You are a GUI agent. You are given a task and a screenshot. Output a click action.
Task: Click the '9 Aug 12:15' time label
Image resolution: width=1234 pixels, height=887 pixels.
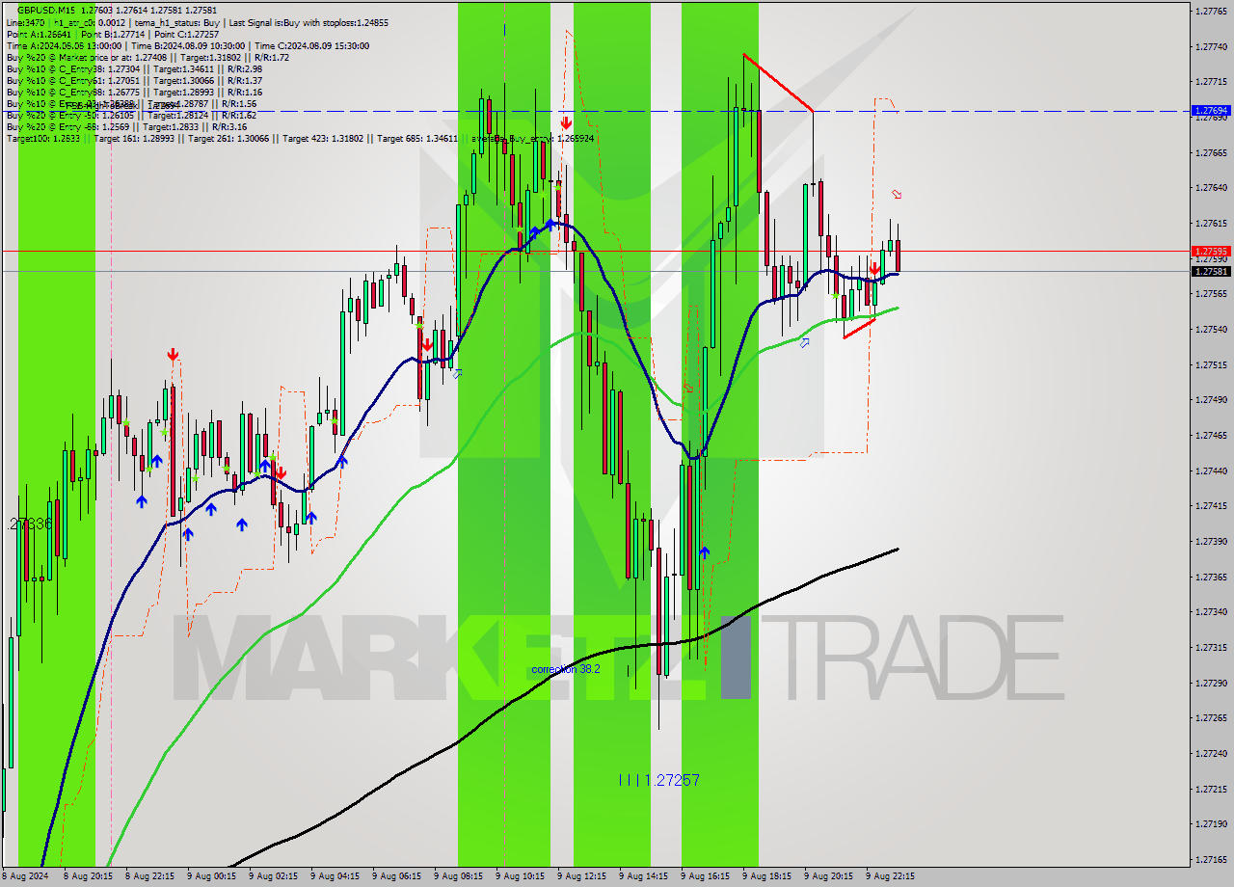[580, 876]
